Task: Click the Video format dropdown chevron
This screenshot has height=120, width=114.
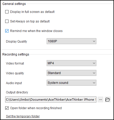Action: pos(94,63)
